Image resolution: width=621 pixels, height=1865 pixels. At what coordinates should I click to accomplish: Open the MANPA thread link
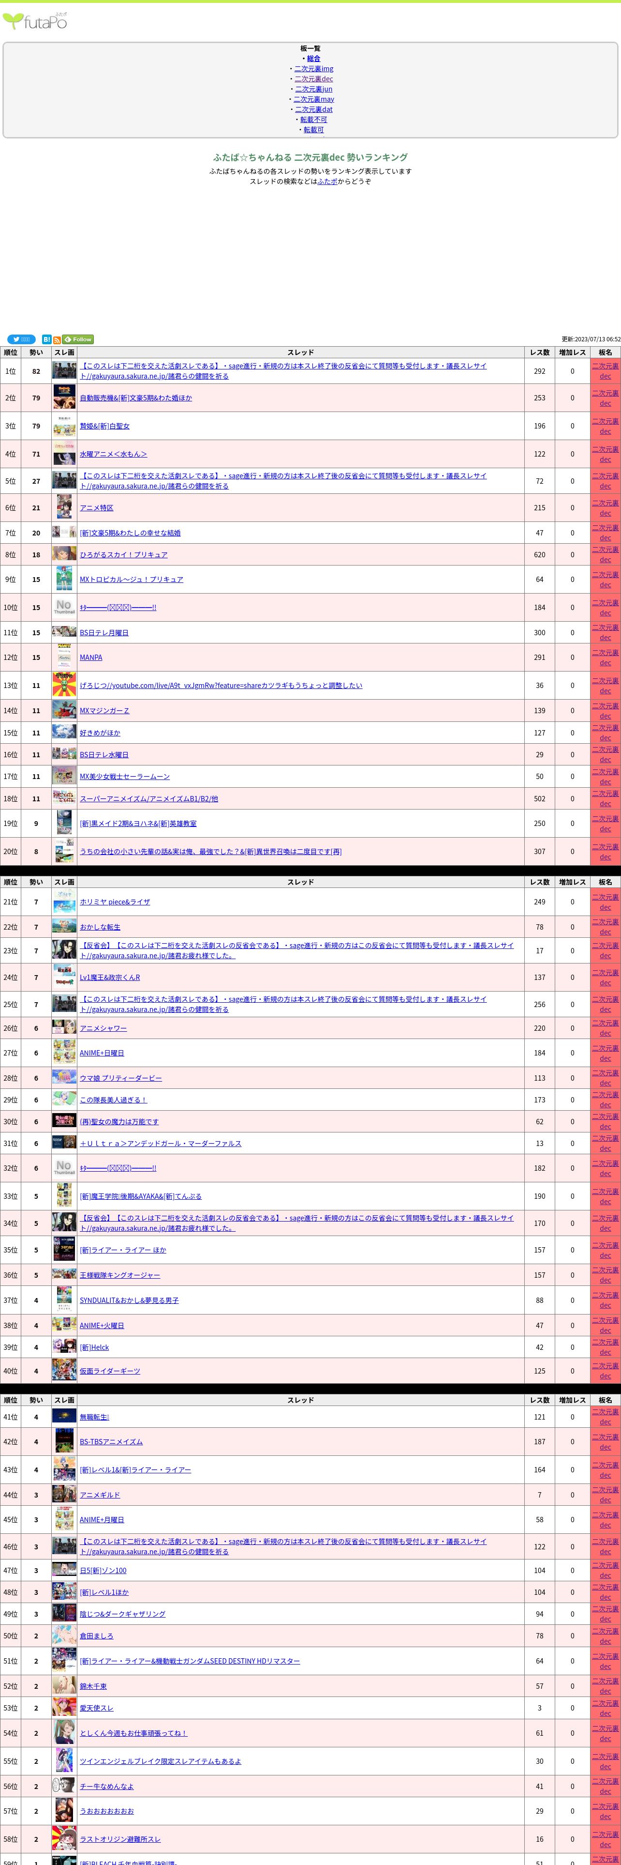point(91,657)
